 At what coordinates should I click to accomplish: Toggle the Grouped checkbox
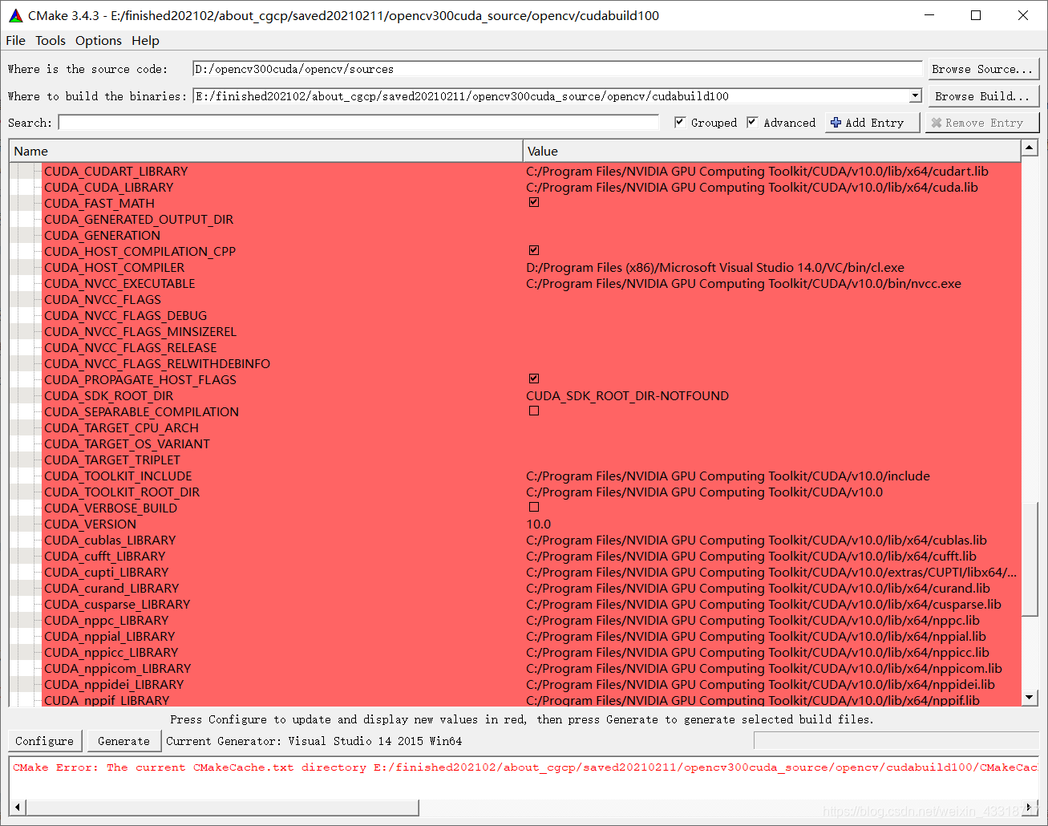pyautogui.click(x=680, y=122)
